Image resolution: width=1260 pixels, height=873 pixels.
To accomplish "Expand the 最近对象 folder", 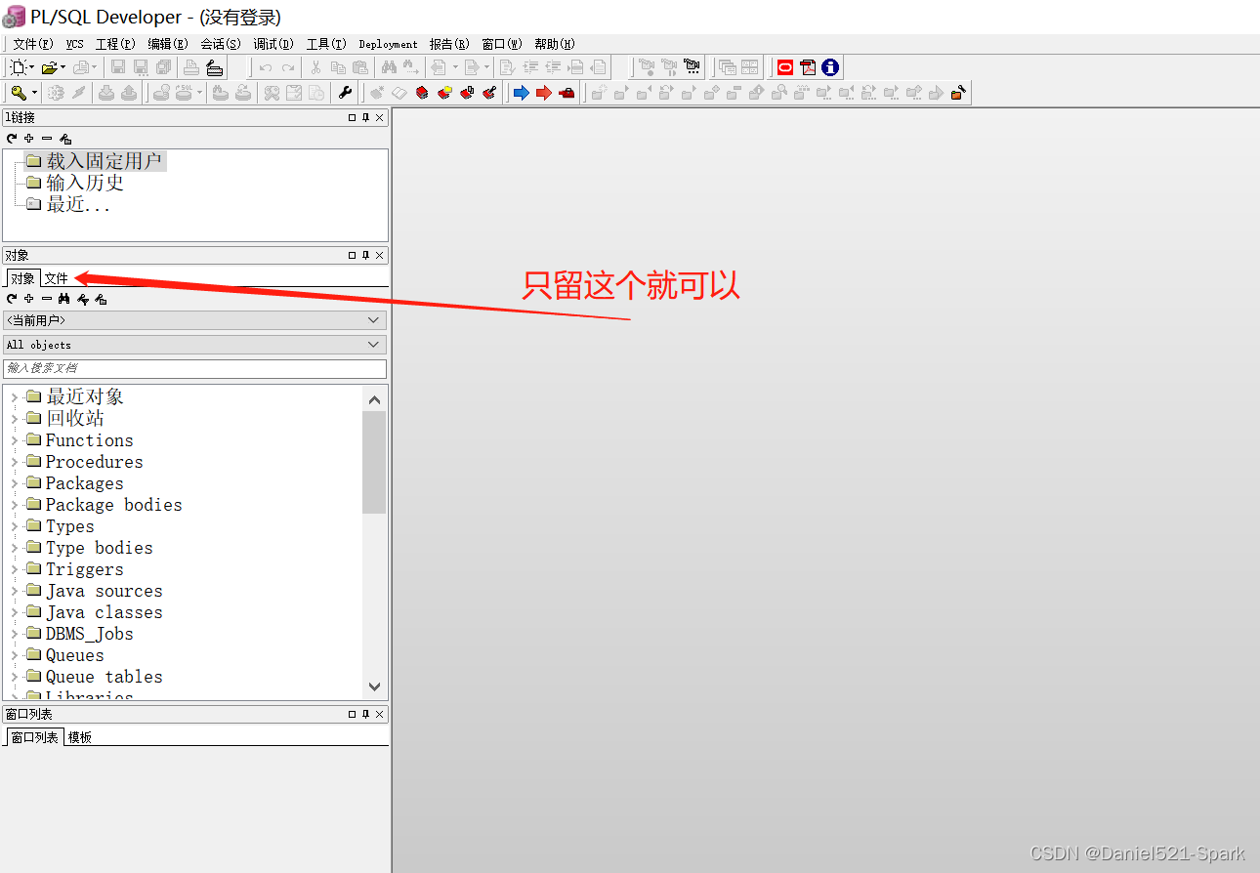I will (x=14, y=397).
